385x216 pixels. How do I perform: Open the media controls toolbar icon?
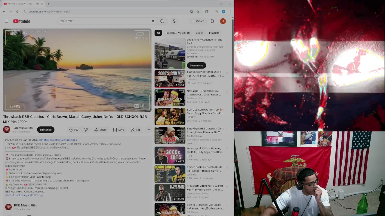pyautogui.click(x=217, y=11)
